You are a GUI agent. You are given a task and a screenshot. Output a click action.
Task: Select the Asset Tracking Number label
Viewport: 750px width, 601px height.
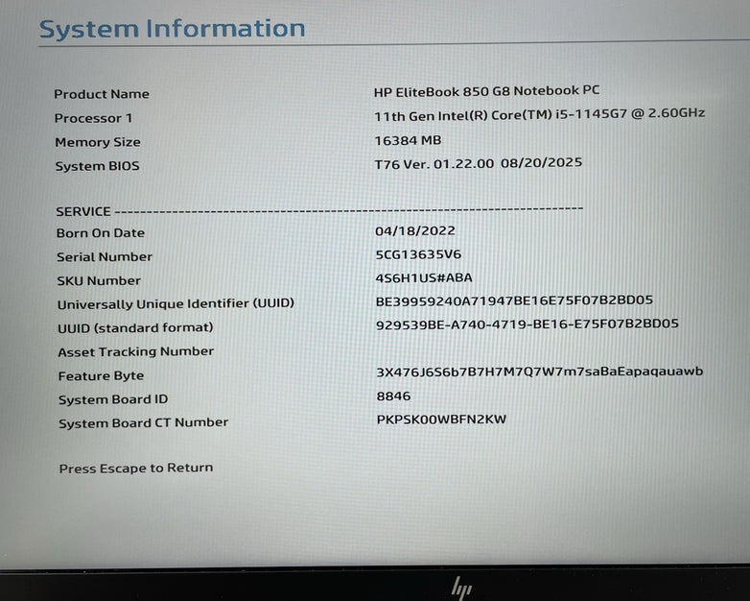click(x=136, y=352)
